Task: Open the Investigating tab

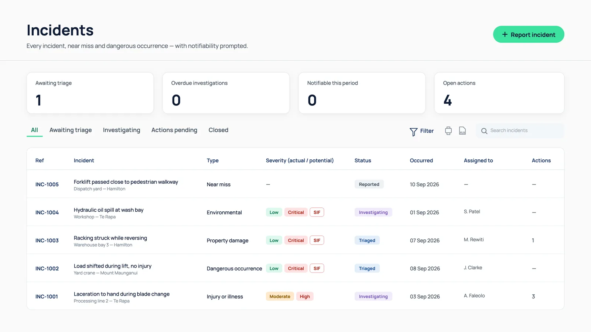Action: click(x=122, y=130)
